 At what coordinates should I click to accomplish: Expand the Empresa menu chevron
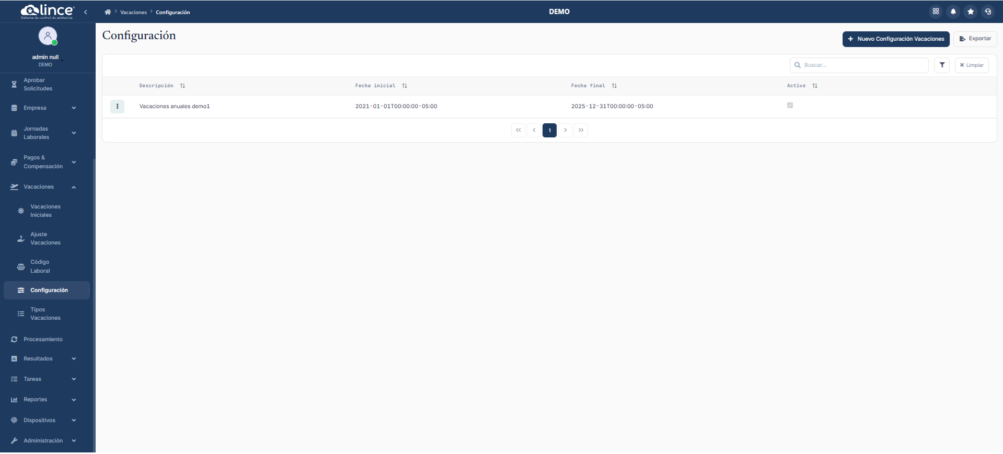pyautogui.click(x=74, y=108)
